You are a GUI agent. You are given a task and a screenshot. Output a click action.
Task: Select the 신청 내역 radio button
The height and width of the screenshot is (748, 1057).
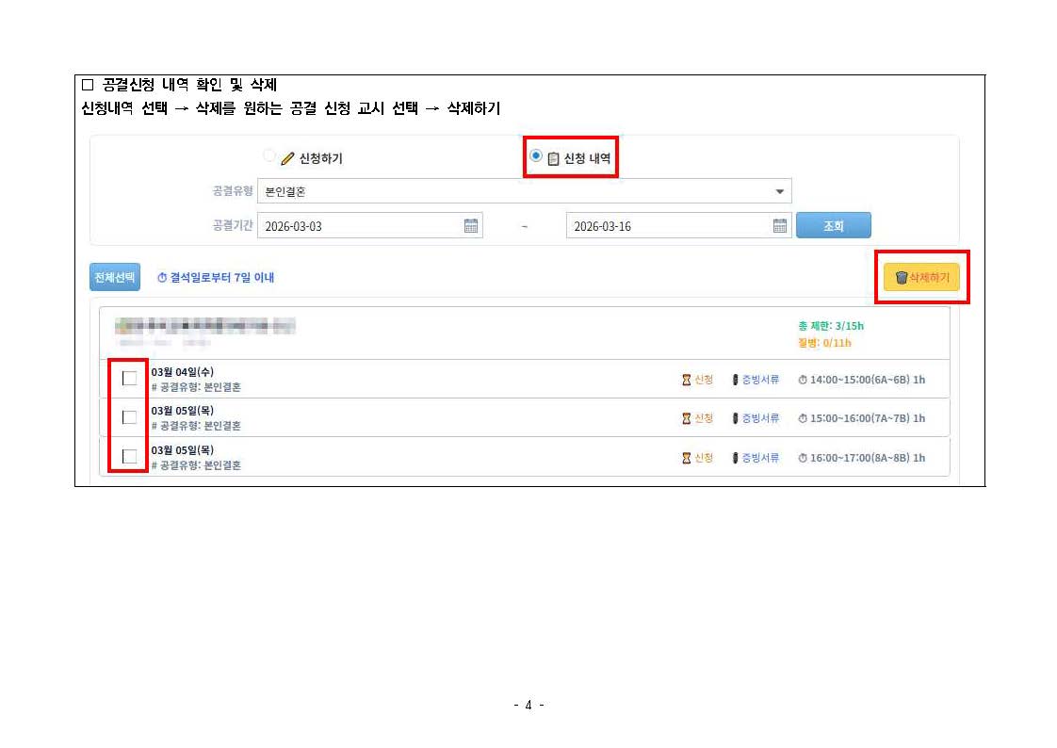tap(536, 156)
